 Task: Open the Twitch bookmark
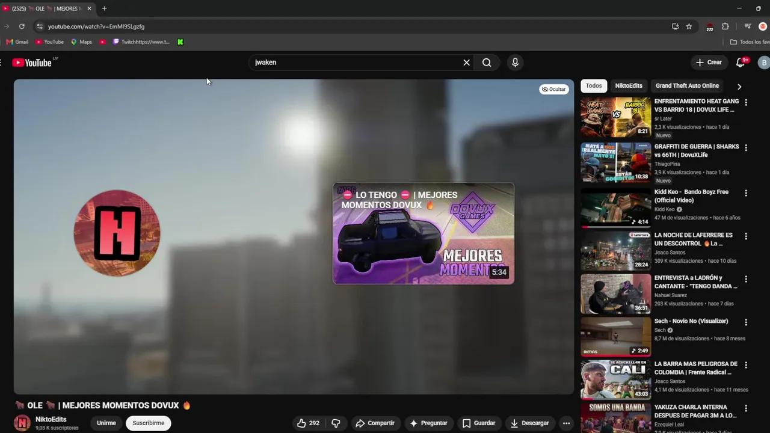click(141, 42)
